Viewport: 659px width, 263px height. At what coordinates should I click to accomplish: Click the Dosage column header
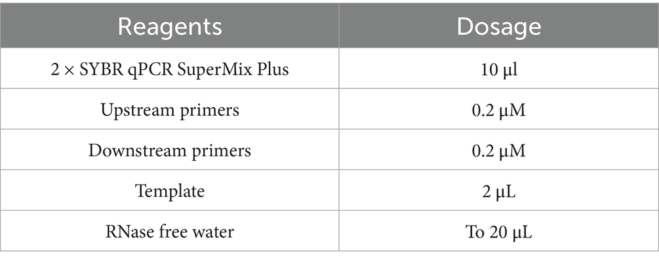(x=498, y=27)
